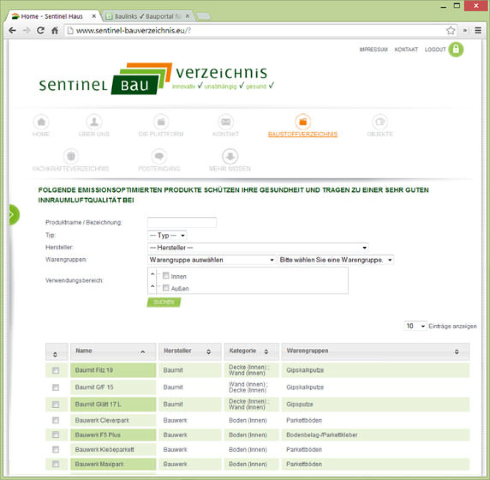Reload the current page
The height and width of the screenshot is (480, 490).
40,30
